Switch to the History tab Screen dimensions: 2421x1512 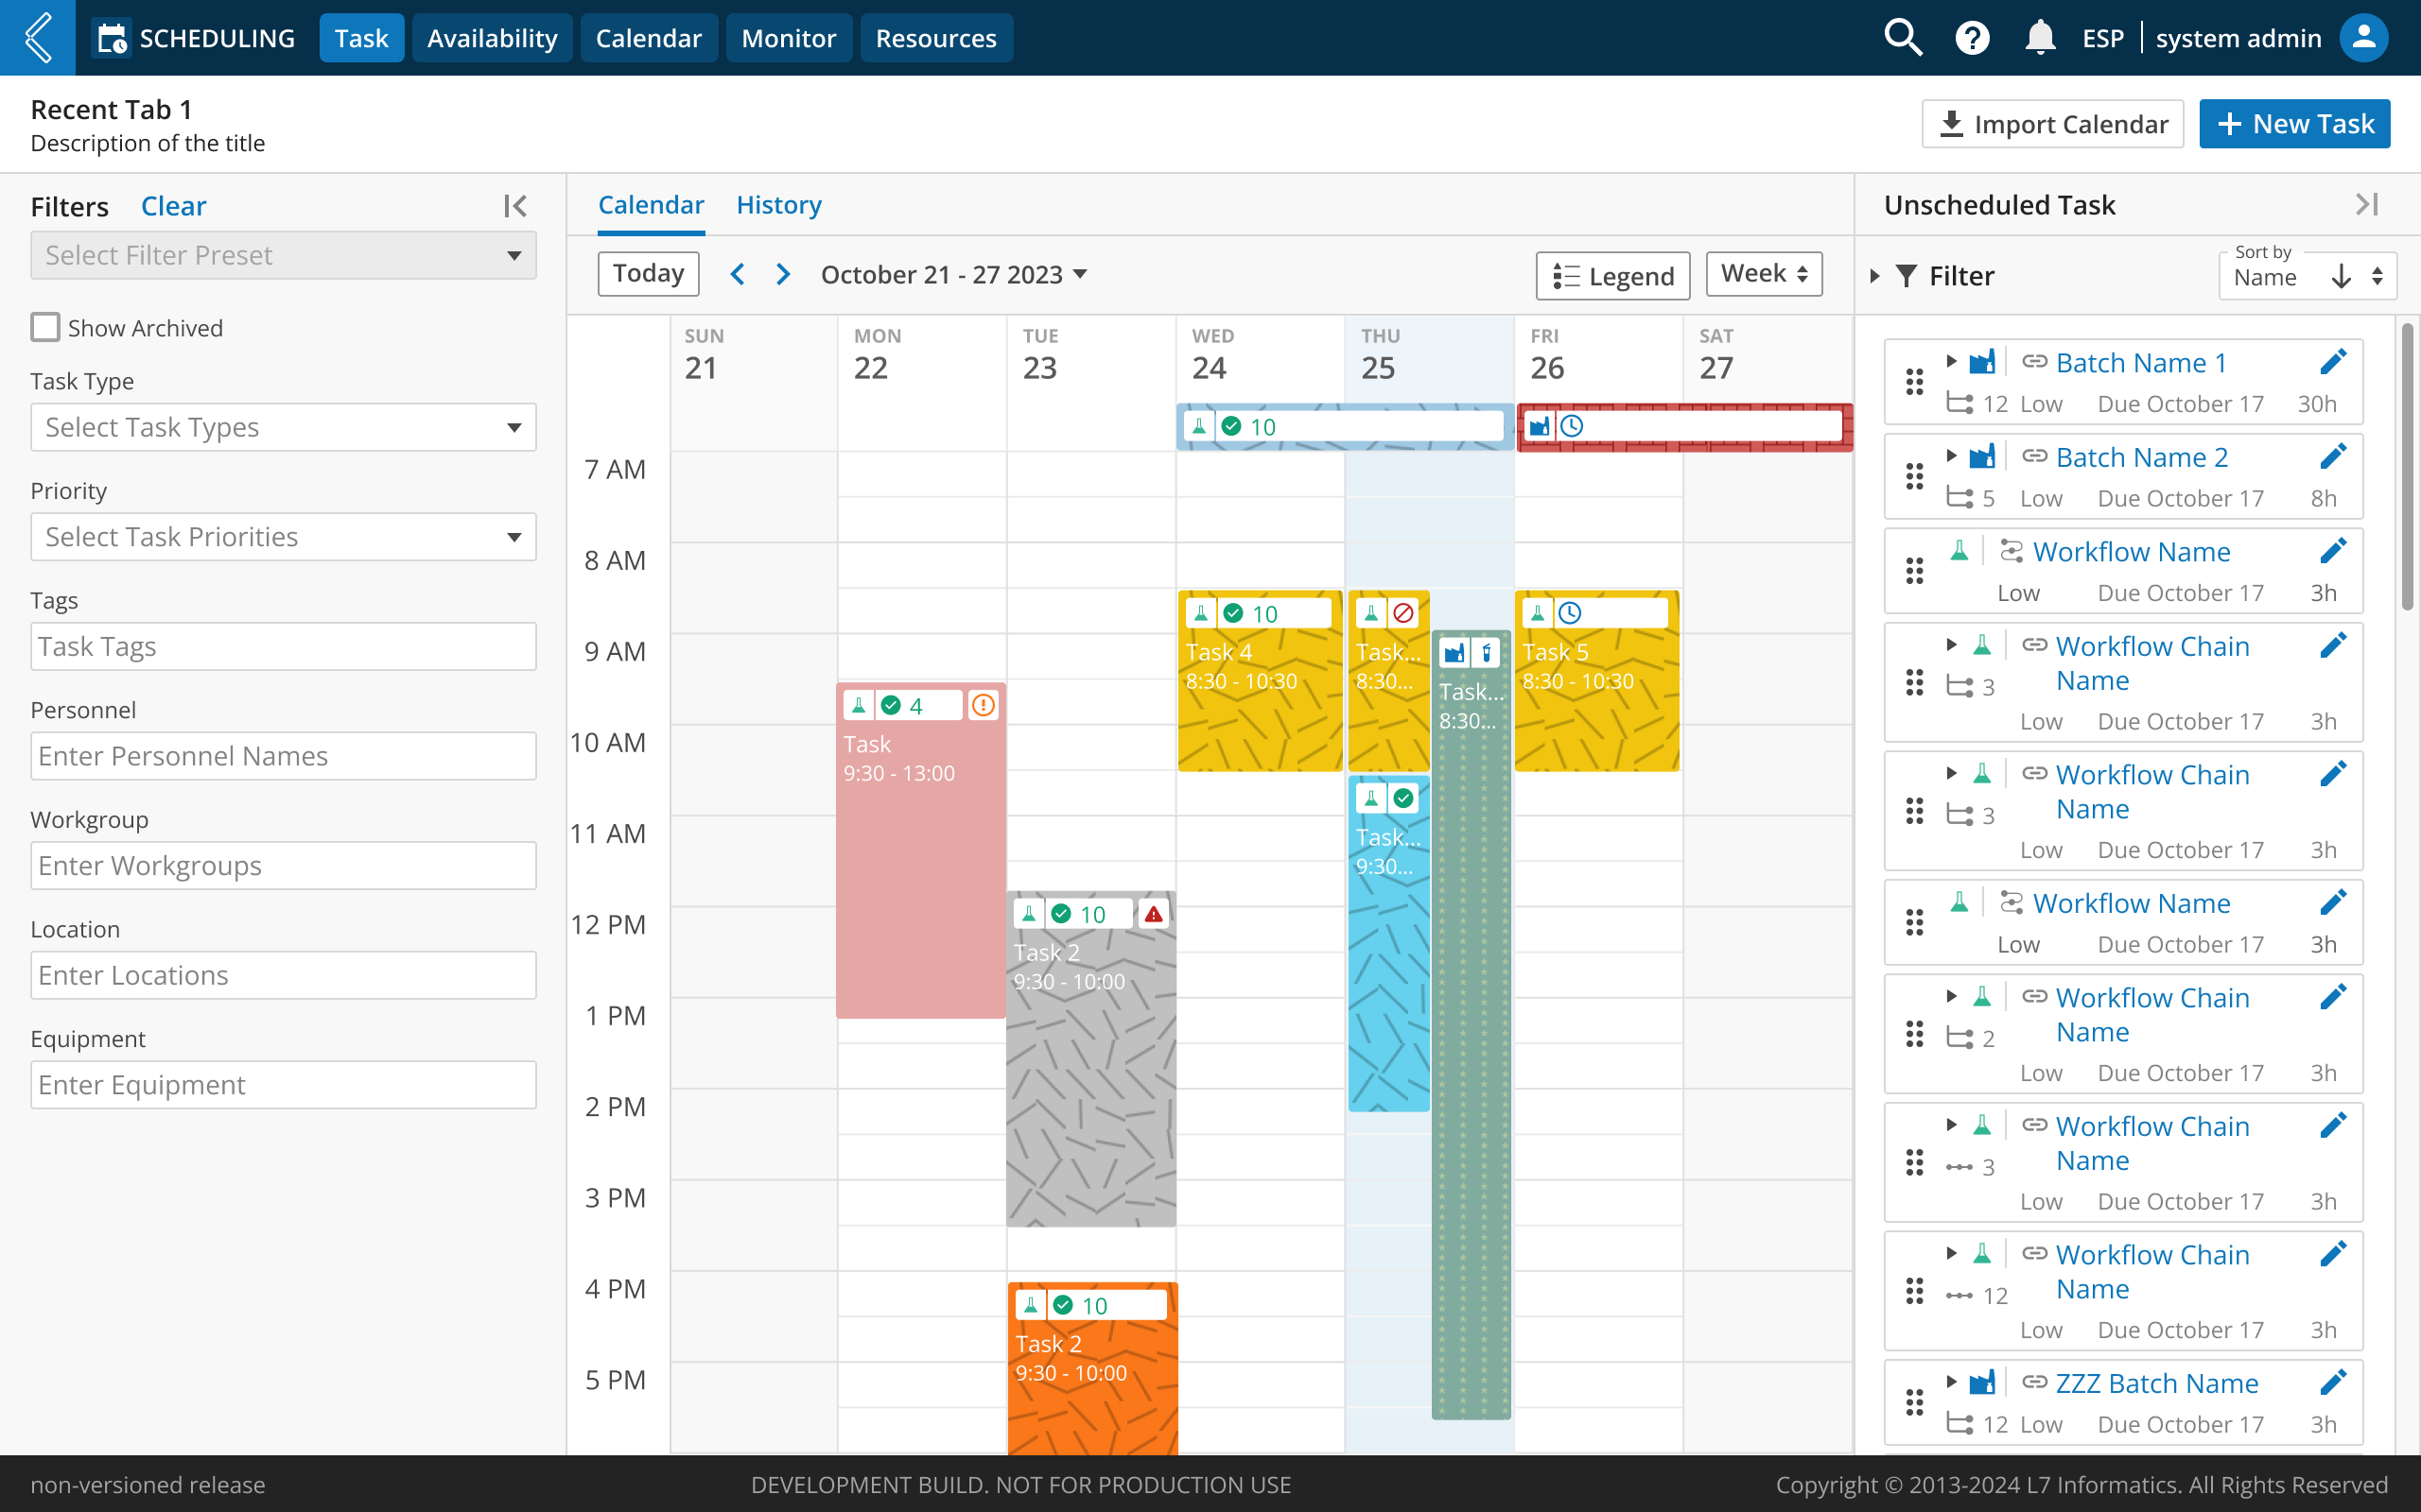778,205
